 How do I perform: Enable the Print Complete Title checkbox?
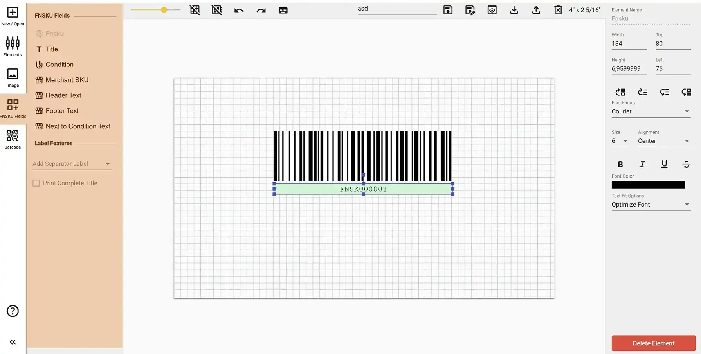(36, 183)
